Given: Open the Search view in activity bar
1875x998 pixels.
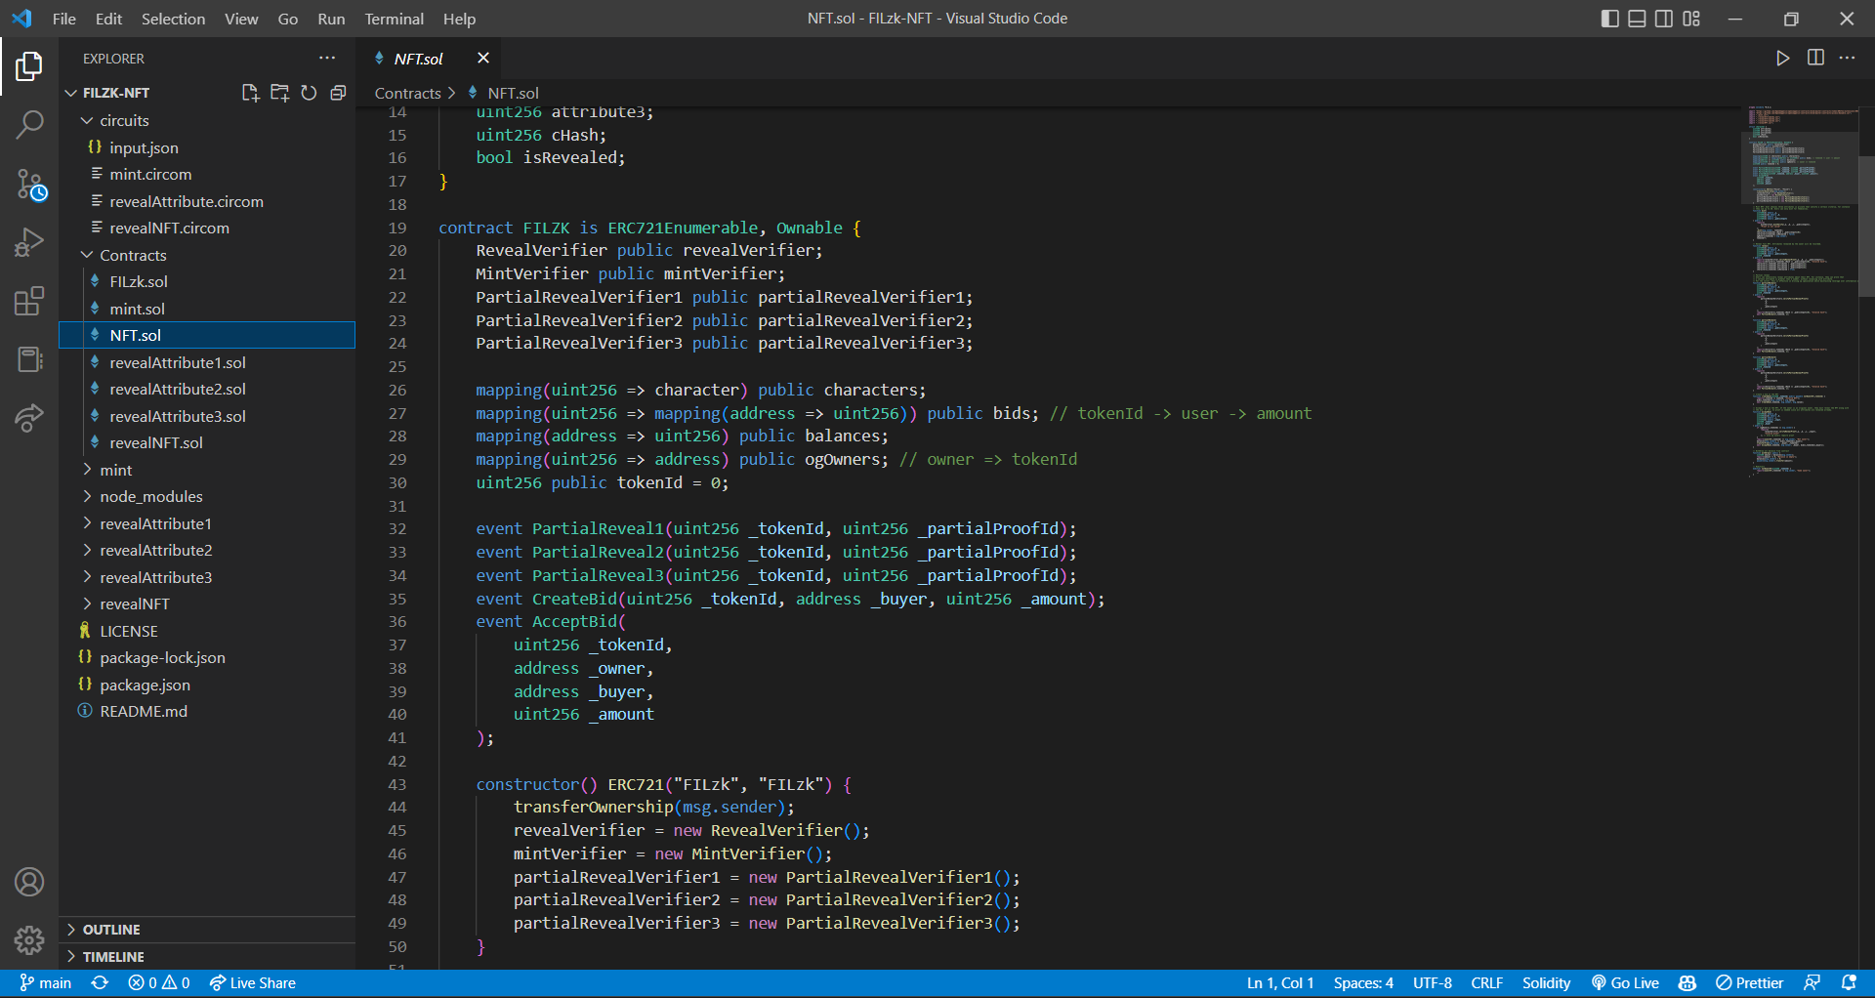Looking at the screenshot, I should click(x=29, y=125).
